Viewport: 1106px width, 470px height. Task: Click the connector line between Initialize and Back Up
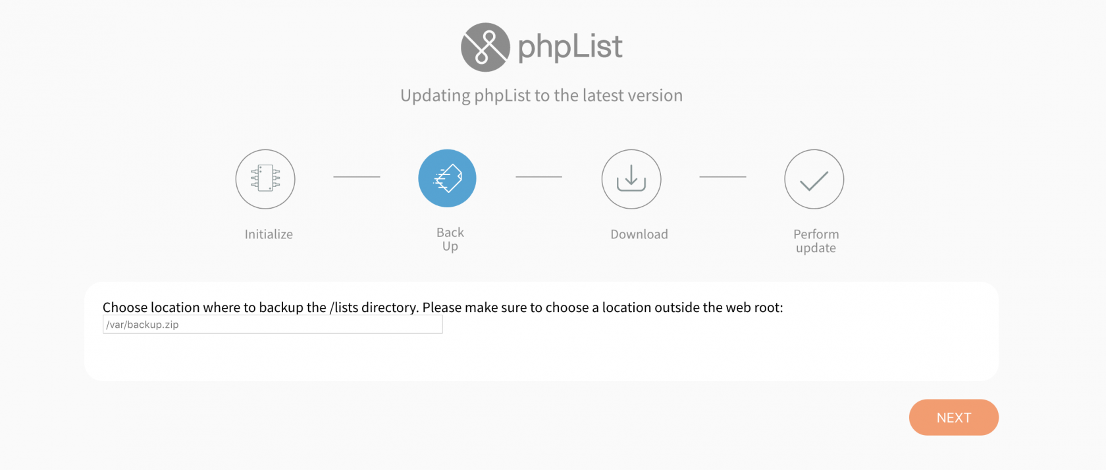pyautogui.click(x=357, y=176)
